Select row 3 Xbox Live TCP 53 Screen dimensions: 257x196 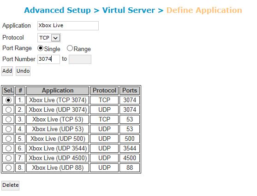(8, 119)
